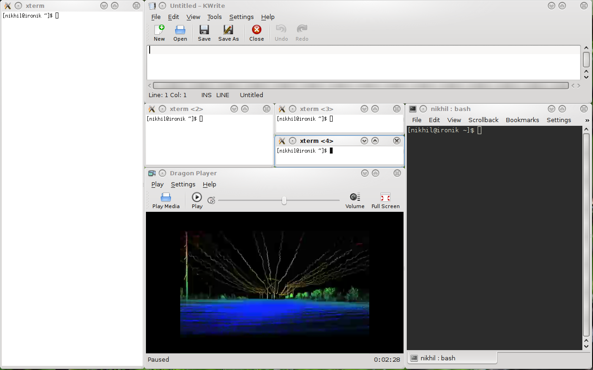This screenshot has width=593, height=370.
Task: Open the Edit menu in KWrite
Action: pos(174,17)
